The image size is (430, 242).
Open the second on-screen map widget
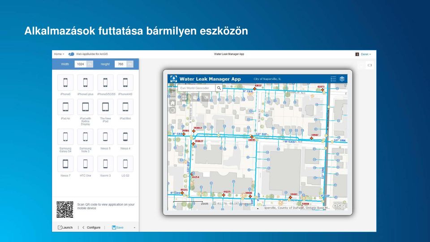195,97
